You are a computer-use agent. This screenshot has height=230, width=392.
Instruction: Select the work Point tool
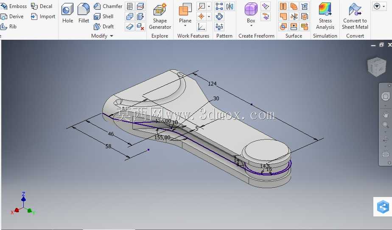point(202,16)
